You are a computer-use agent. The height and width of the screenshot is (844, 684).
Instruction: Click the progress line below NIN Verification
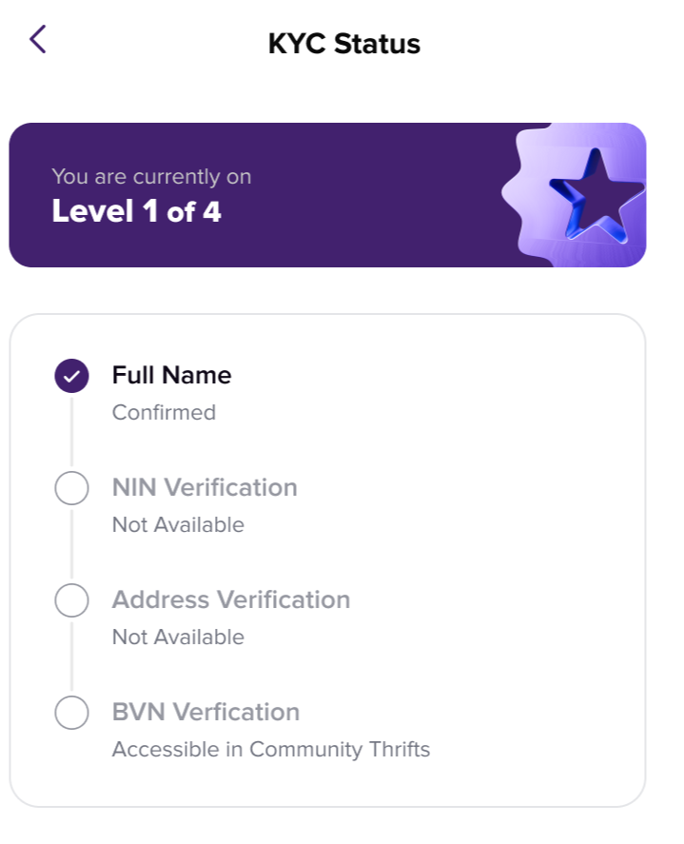[x=72, y=544]
